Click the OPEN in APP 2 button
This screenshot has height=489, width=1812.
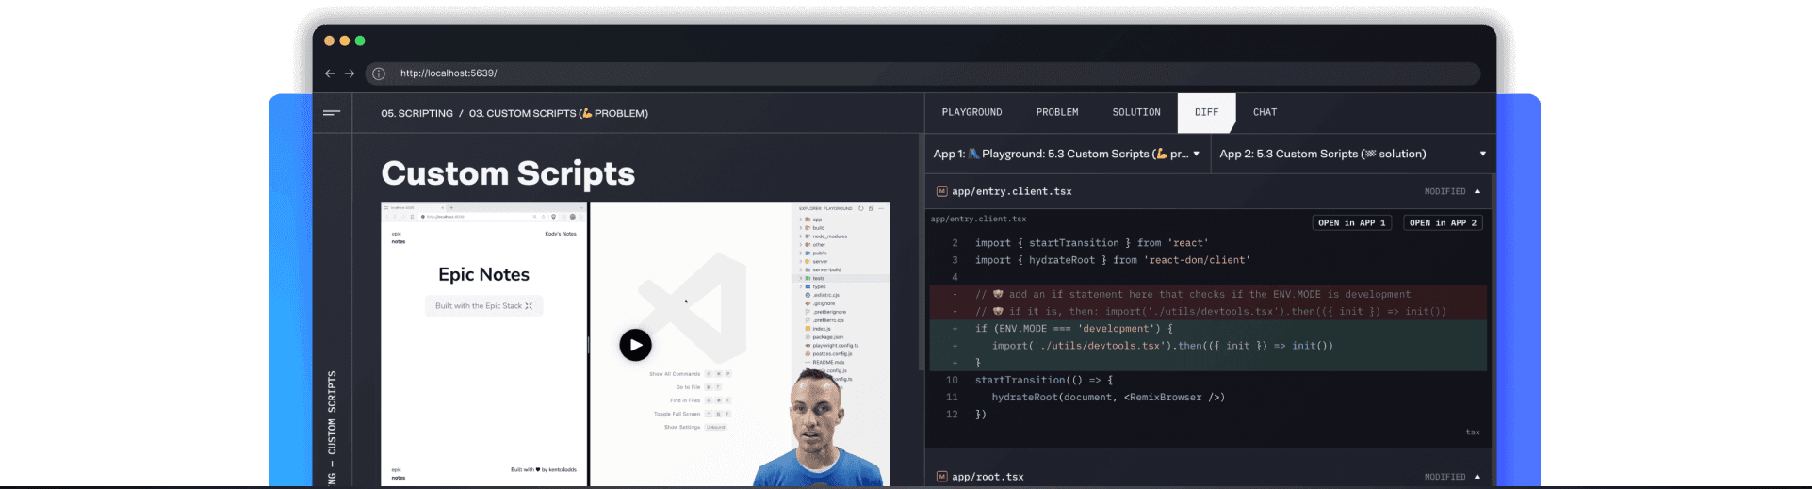pos(1443,223)
